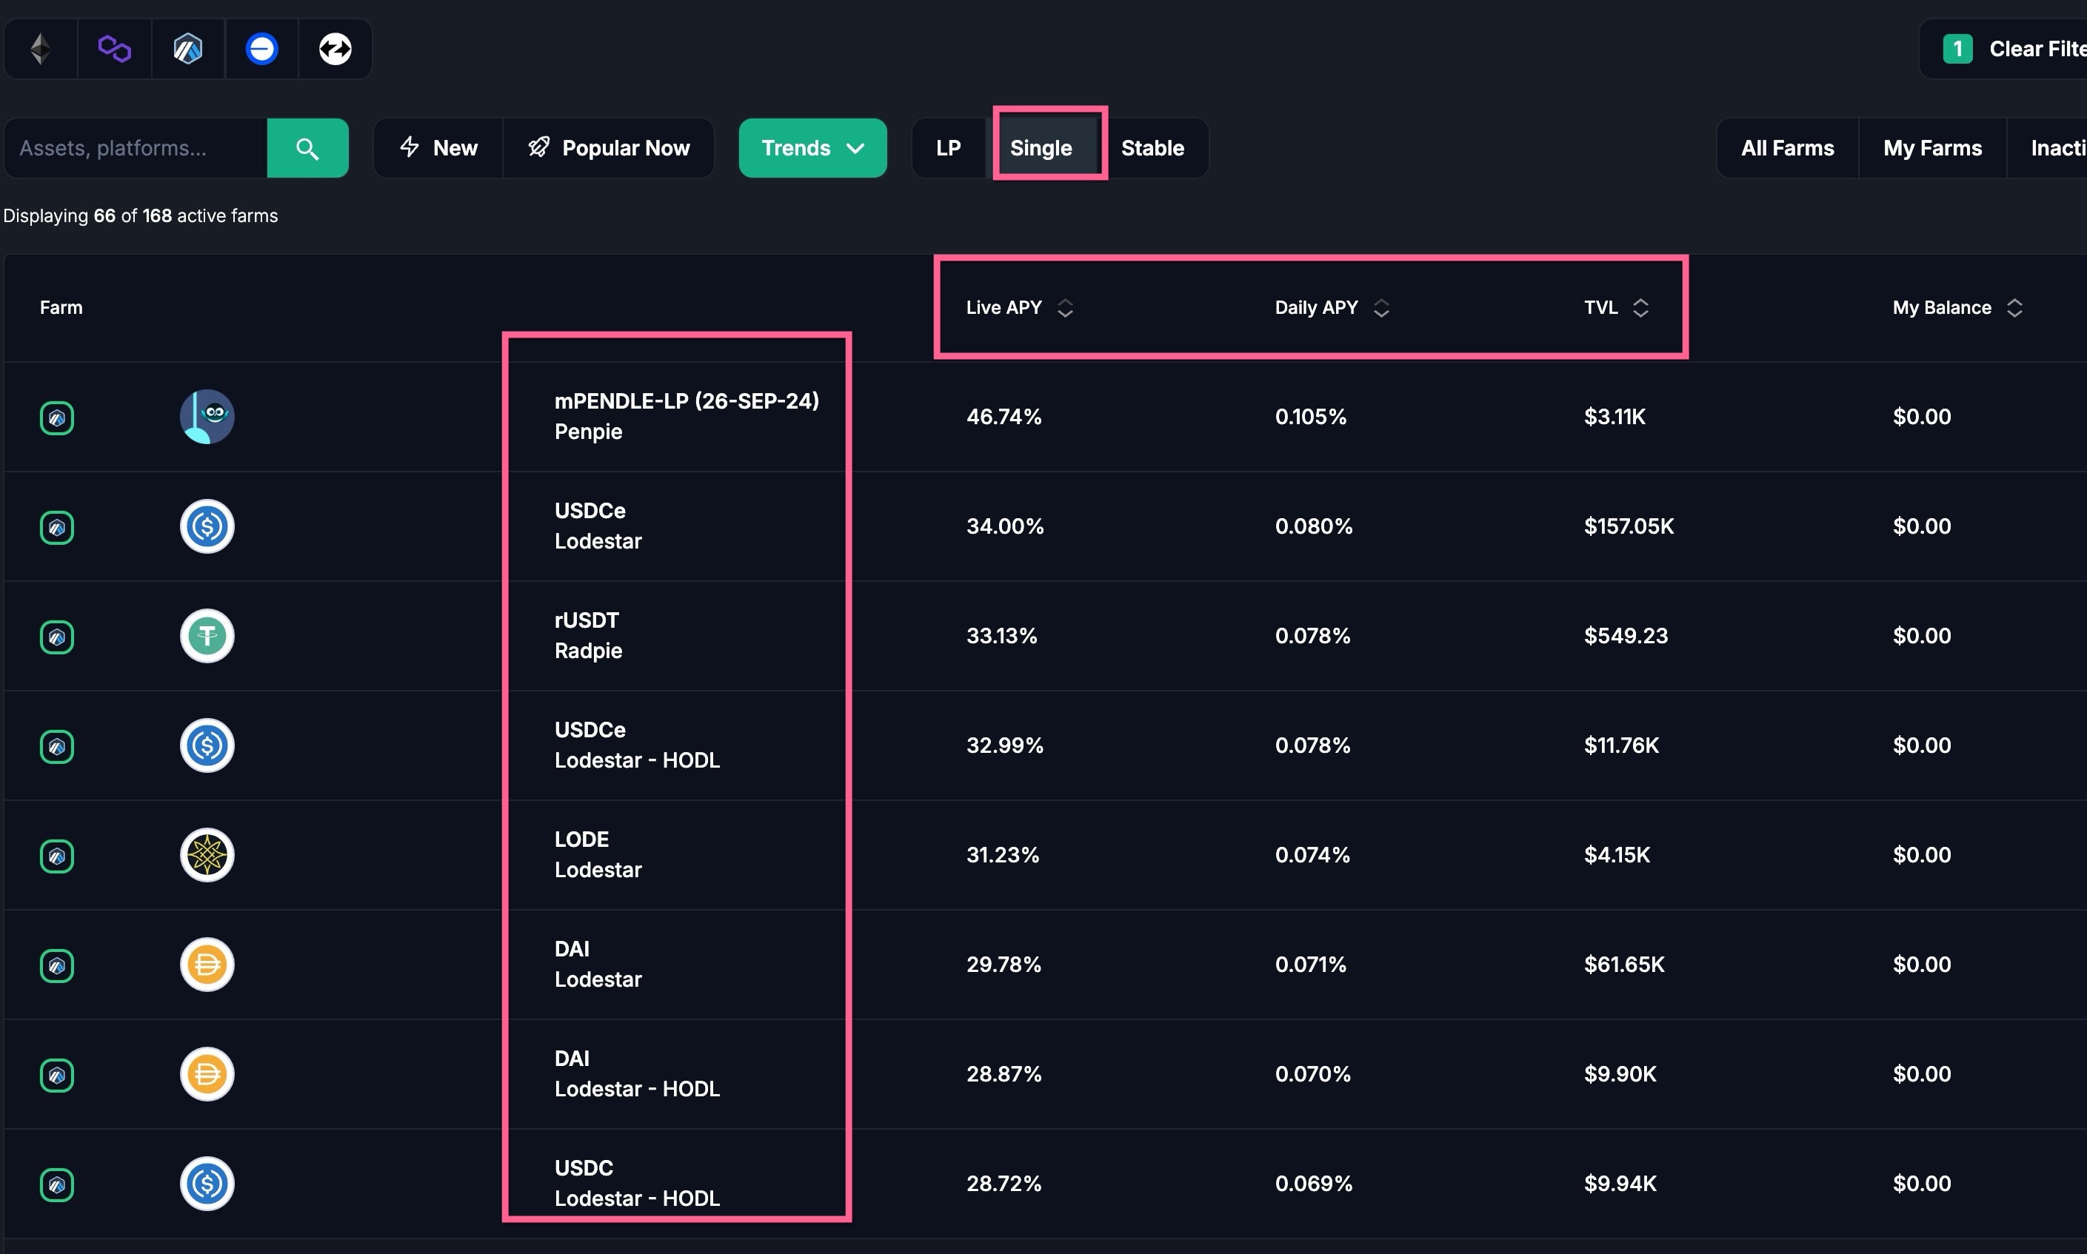The height and width of the screenshot is (1254, 2087).
Task: Click the LODE token logo
Action: pyautogui.click(x=207, y=854)
